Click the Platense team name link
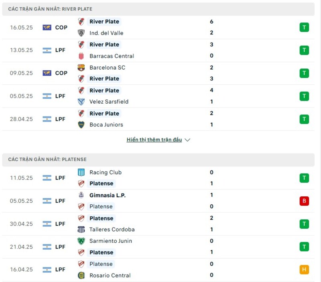This screenshot has width=321, height=282. (x=101, y=184)
